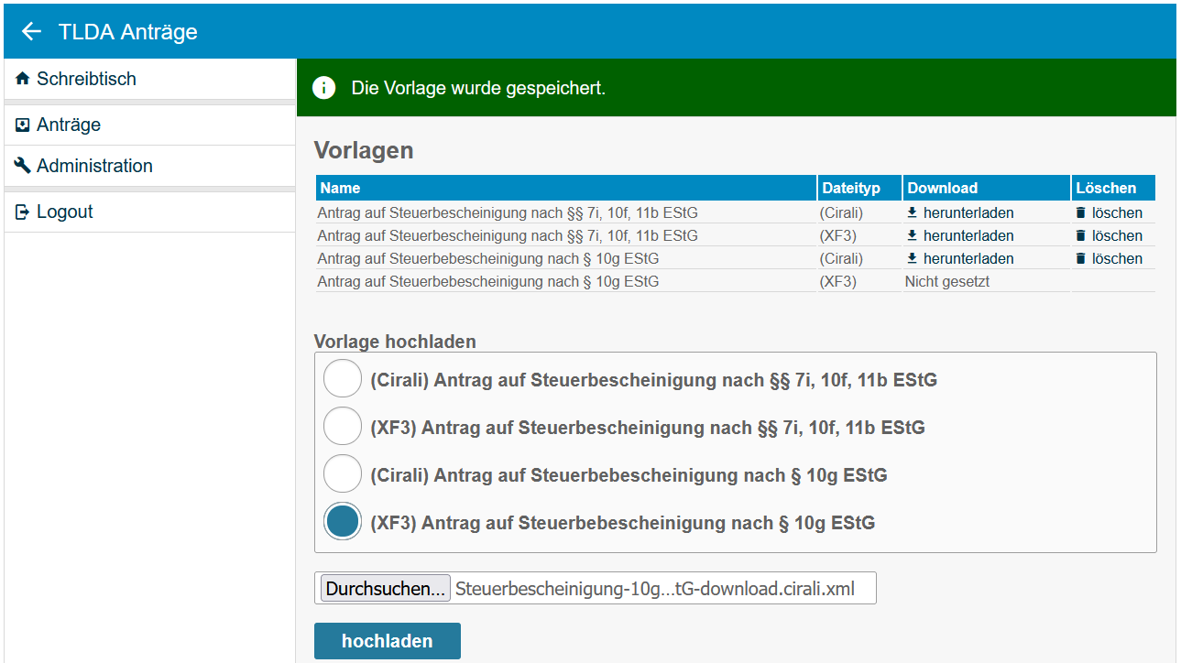The image size is (1181, 663).
Task: Open the Durchsuchen file picker
Action: click(x=383, y=588)
